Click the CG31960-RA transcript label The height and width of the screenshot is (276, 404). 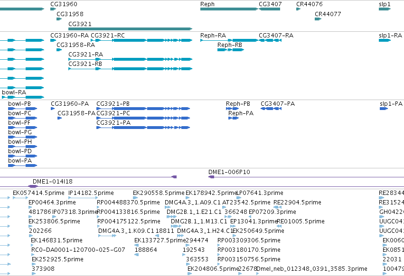point(70,35)
